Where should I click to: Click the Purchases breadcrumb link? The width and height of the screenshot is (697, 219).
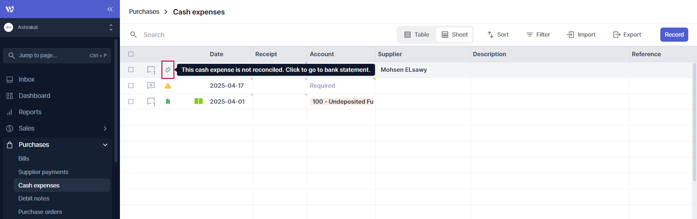144,12
